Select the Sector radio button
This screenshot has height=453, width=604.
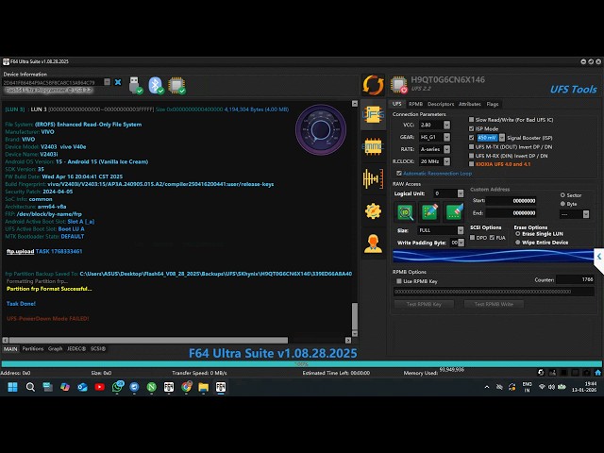click(562, 195)
